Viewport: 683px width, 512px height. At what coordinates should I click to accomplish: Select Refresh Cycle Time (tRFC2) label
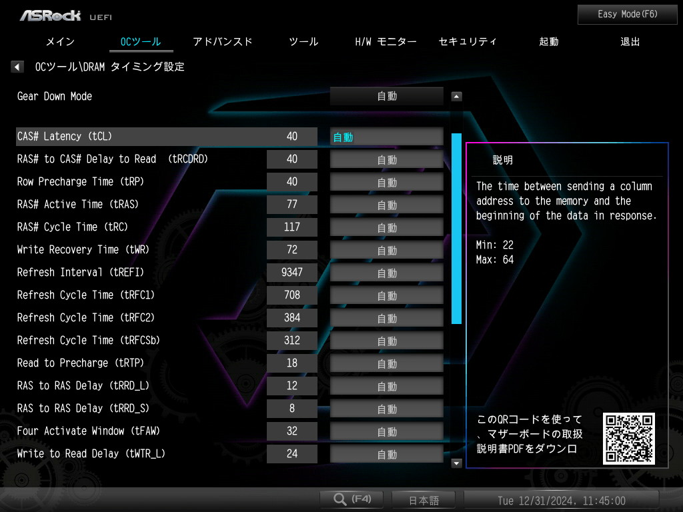(86, 317)
